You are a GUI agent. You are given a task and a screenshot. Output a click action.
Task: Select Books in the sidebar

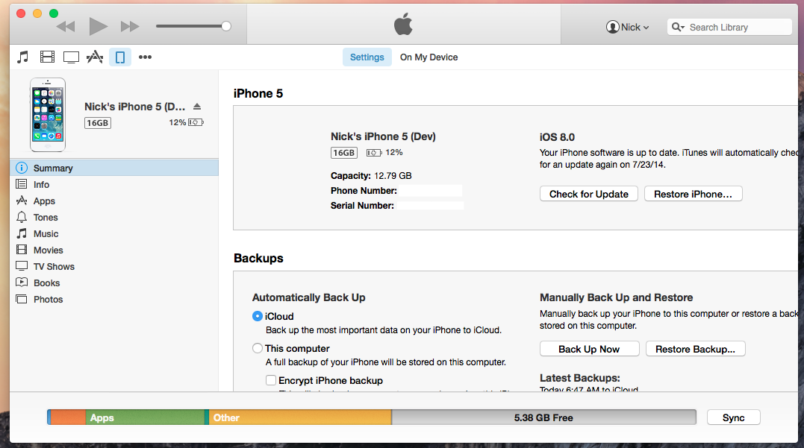pos(113,283)
